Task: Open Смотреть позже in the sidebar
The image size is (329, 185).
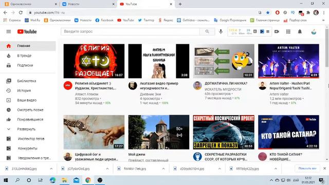Action: 28,110
